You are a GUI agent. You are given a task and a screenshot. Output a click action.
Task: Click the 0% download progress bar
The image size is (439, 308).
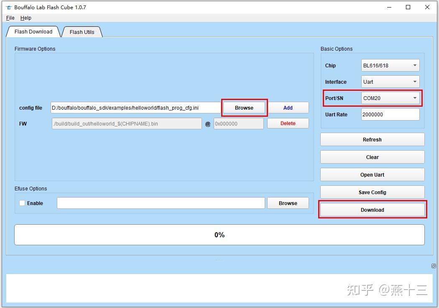[x=219, y=234]
